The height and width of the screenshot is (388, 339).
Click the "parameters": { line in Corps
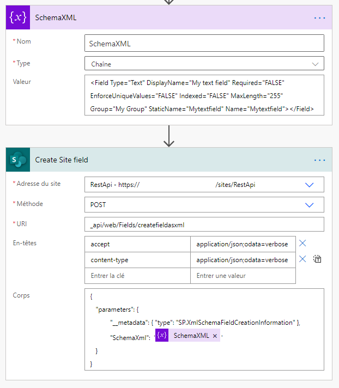[x=117, y=310]
